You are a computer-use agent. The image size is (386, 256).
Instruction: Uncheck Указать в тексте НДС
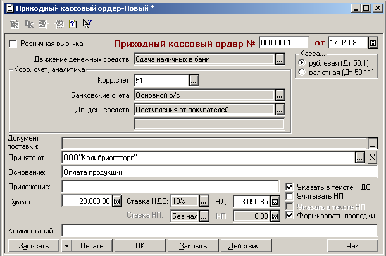290,187
